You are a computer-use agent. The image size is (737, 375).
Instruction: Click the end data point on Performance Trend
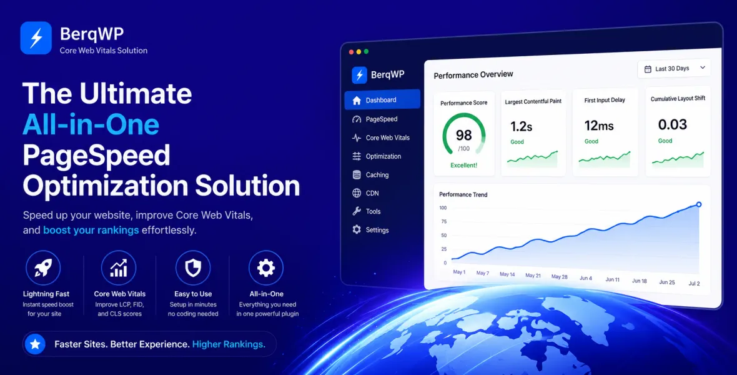tap(698, 204)
